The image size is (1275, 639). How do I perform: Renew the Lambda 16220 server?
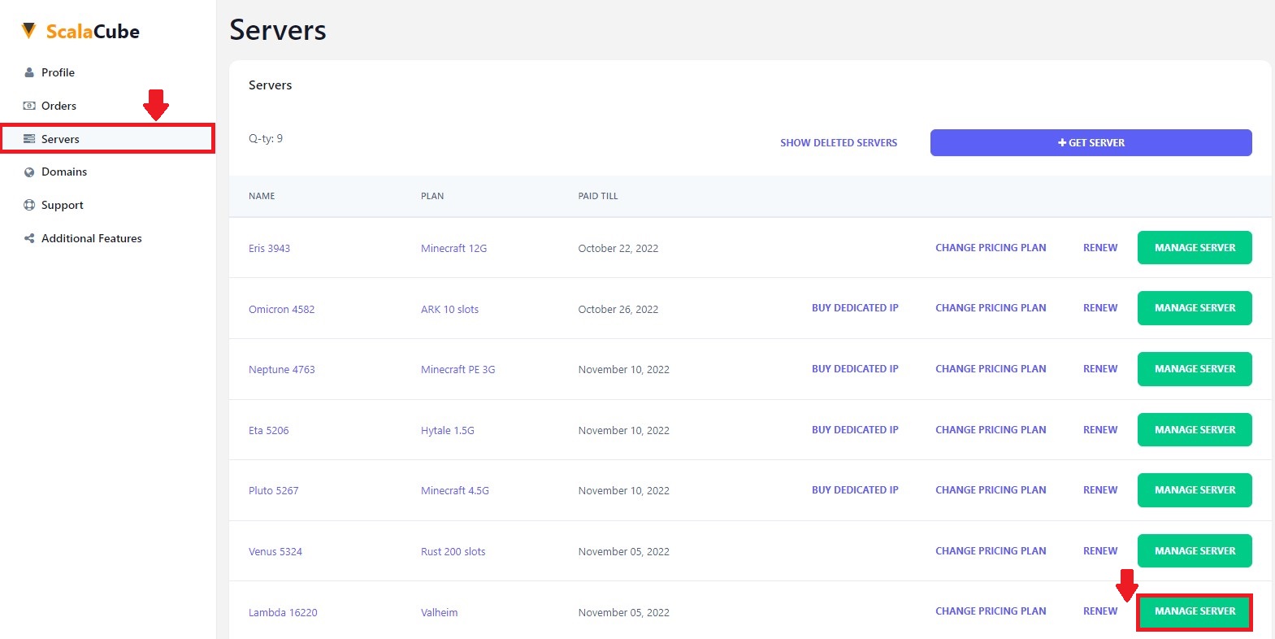[1100, 611]
